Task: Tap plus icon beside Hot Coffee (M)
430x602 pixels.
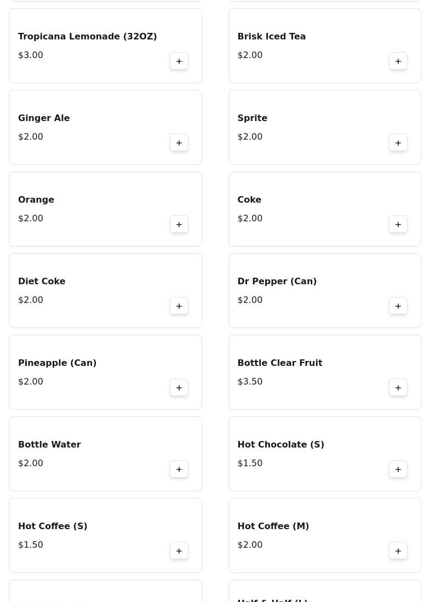Action: tap(398, 551)
